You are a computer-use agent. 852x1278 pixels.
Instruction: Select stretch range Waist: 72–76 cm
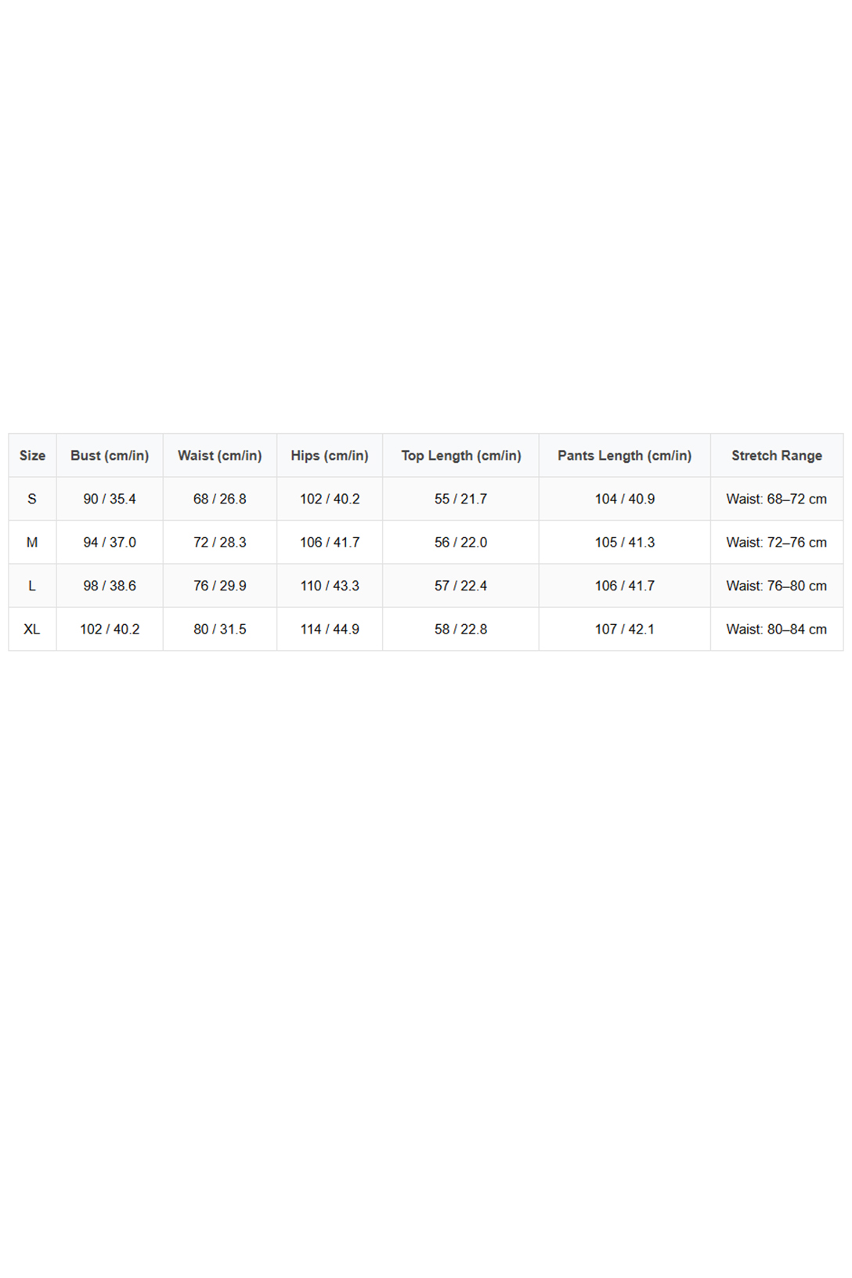pos(777,543)
